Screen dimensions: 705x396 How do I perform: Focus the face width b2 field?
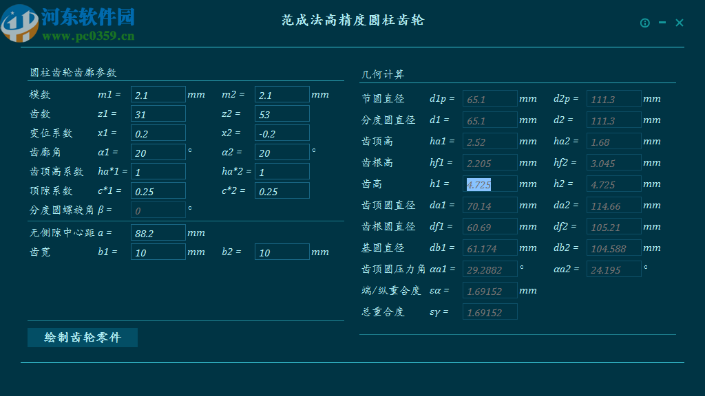[x=282, y=252]
